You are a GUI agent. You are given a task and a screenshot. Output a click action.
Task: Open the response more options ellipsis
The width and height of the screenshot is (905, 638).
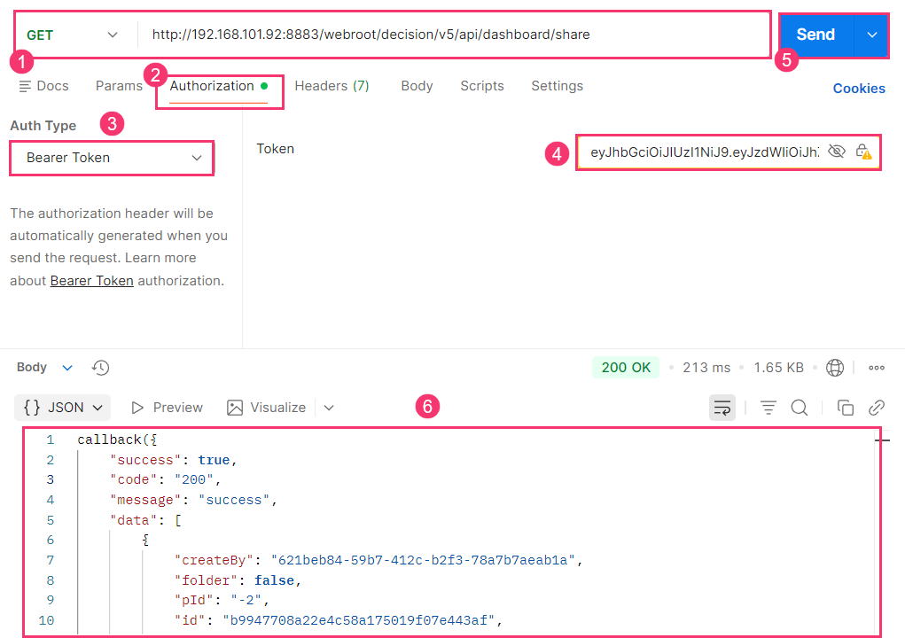(x=877, y=368)
